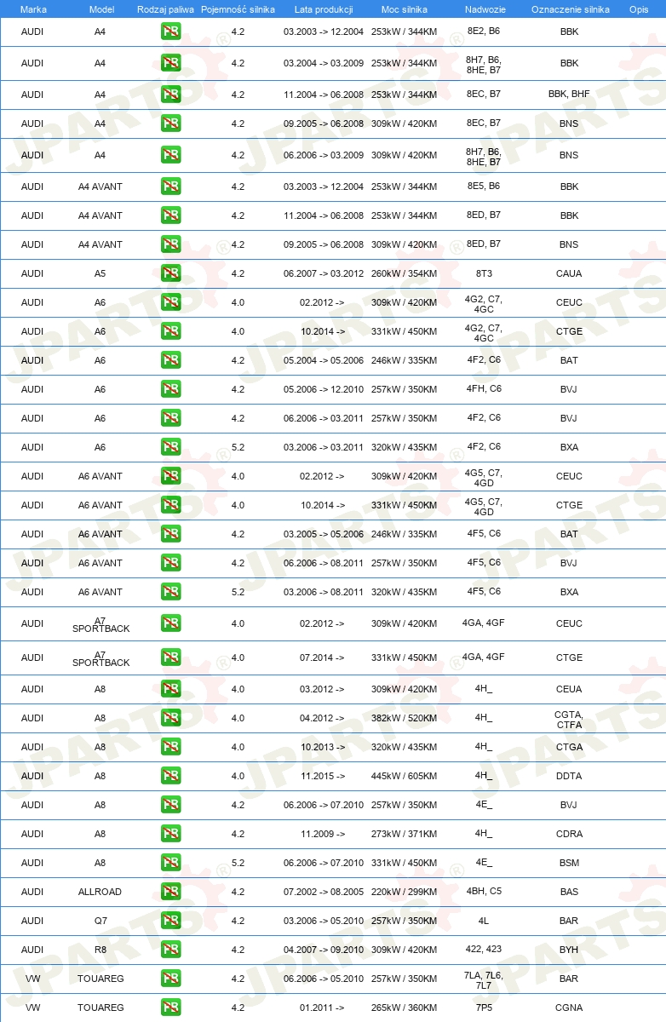
Task: Click the Lata produkcji column header
Action: (324, 9)
